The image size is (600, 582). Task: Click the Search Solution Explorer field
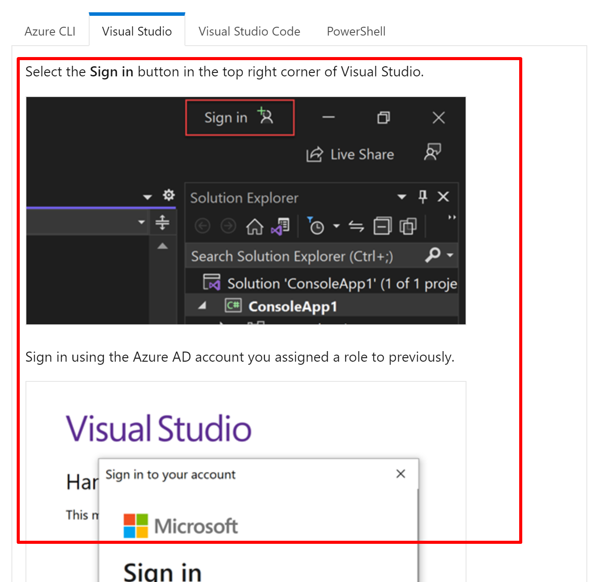tap(322, 256)
